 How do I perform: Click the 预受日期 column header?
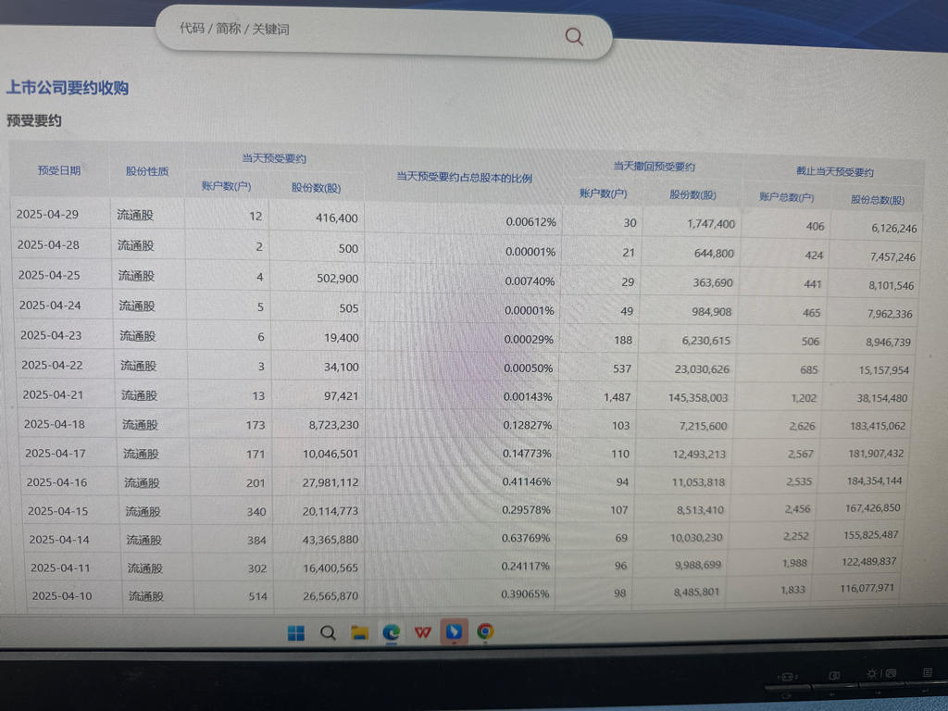point(58,170)
